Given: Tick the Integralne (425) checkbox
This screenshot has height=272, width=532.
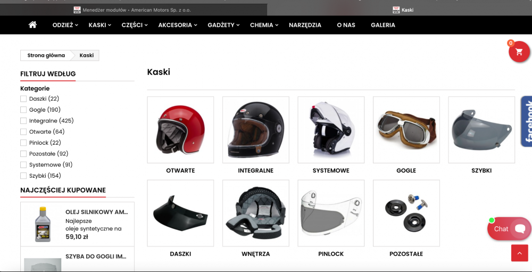Looking at the screenshot, I should coord(23,121).
